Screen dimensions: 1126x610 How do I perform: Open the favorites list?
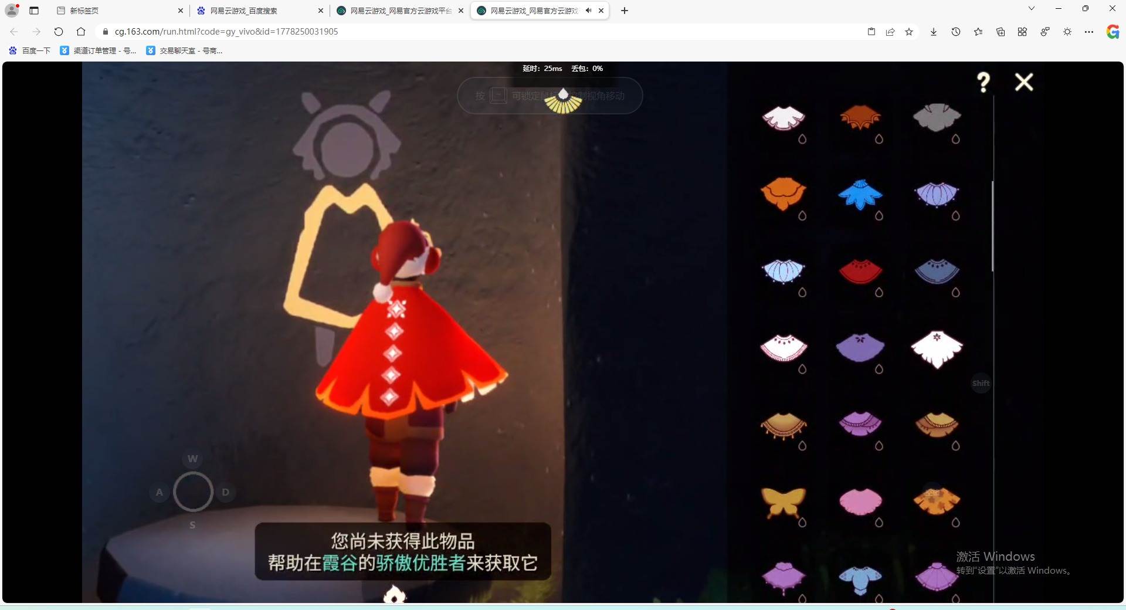pyautogui.click(x=978, y=32)
